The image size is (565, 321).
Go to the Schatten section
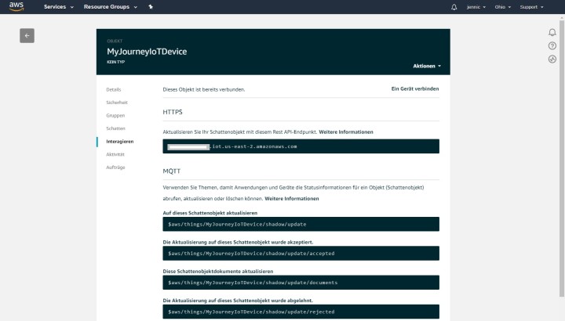[115, 128]
